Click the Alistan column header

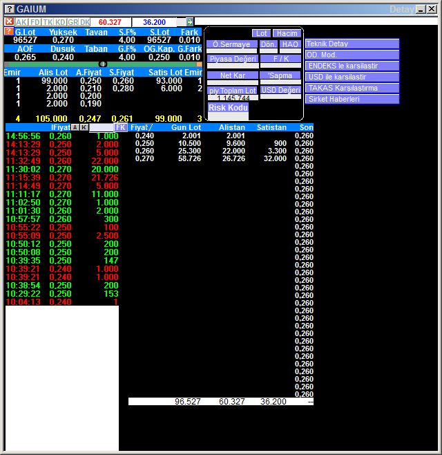(x=232, y=127)
